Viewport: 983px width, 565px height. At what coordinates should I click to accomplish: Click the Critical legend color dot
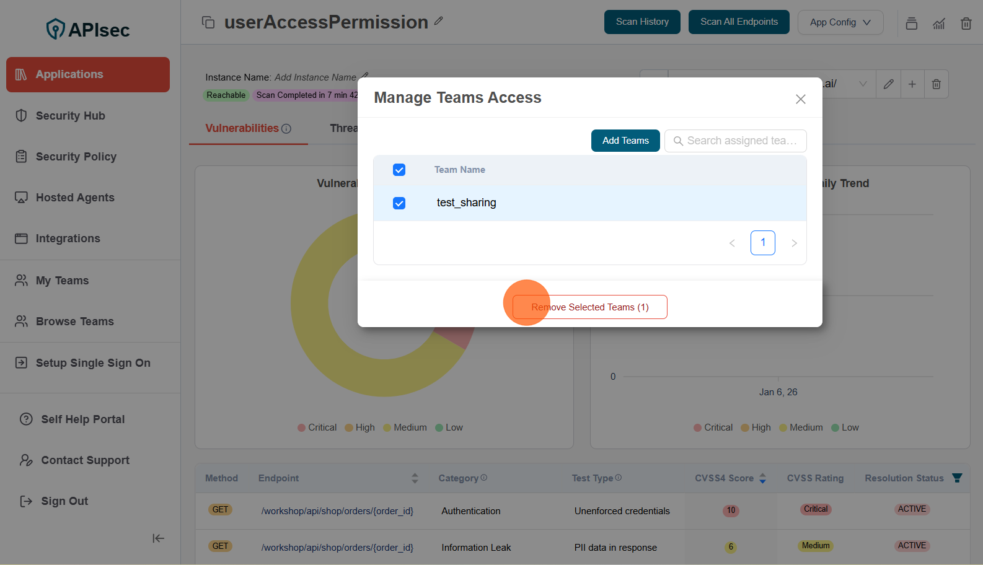pos(302,427)
